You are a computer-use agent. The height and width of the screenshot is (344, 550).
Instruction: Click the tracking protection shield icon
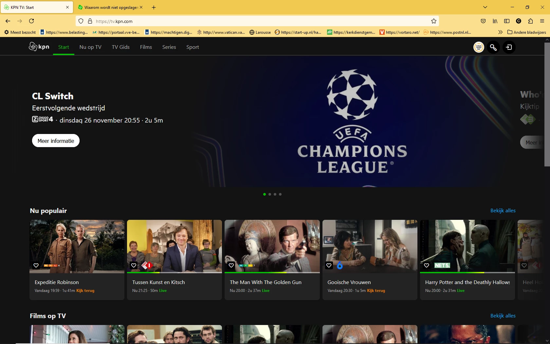pos(81,21)
